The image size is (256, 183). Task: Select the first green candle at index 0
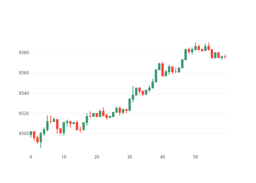point(31,133)
